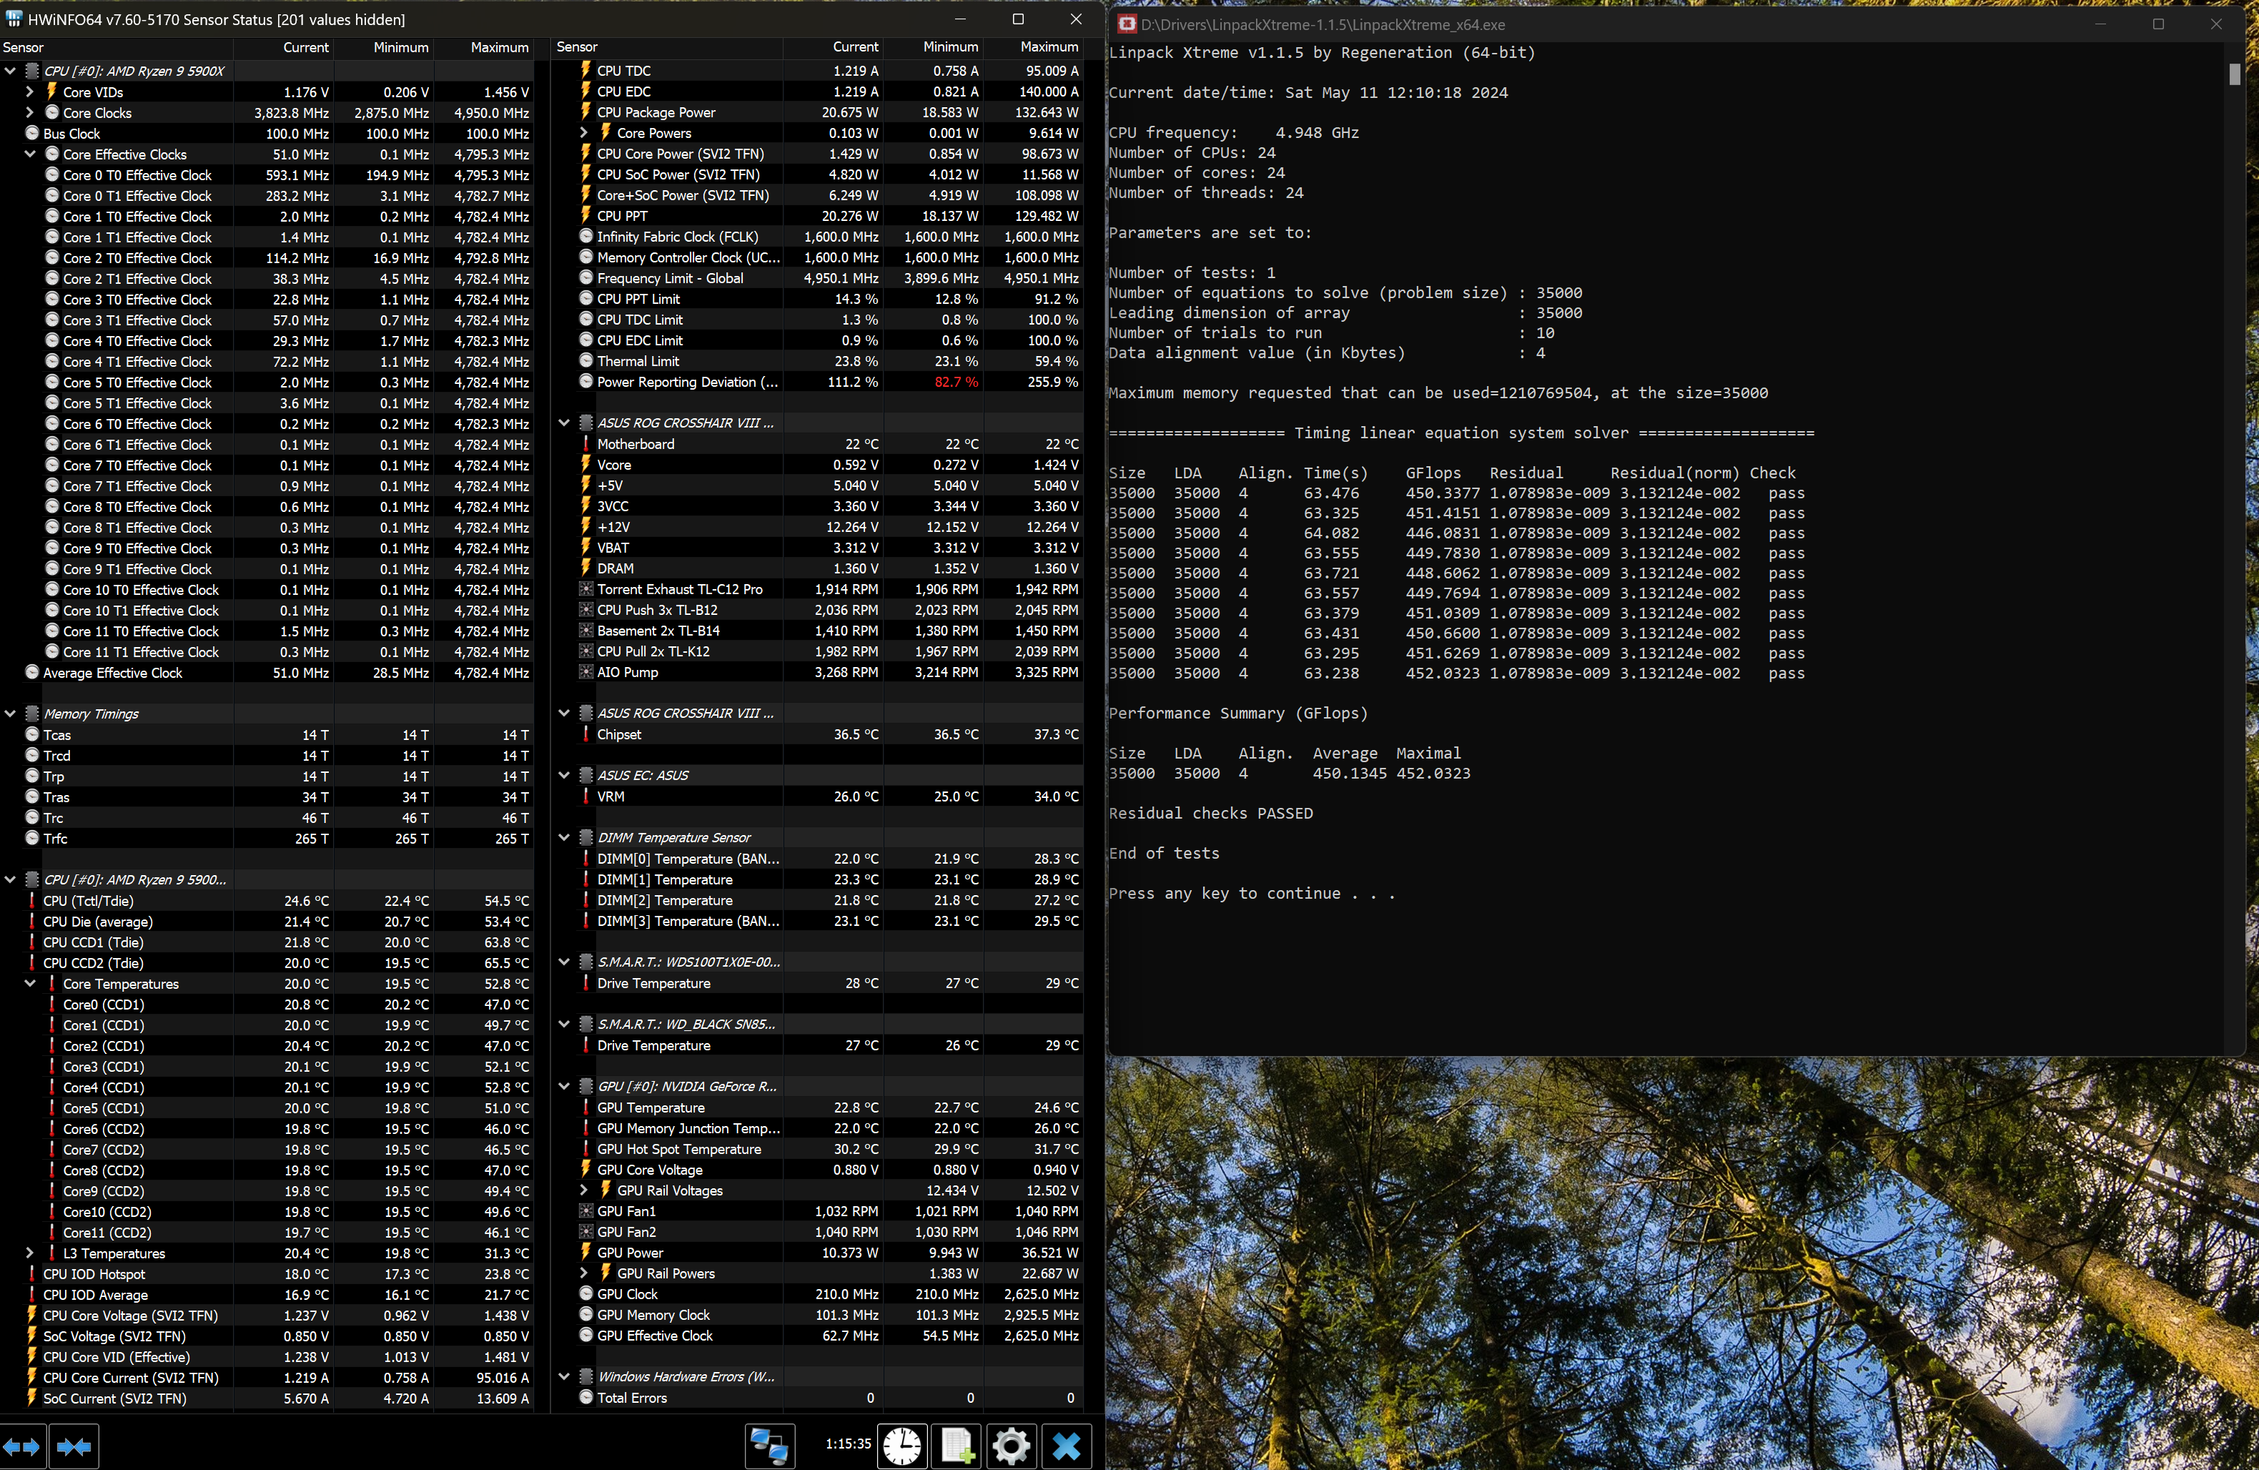Collapse the Core Effective Clocks node
Image resolution: width=2259 pixels, height=1470 pixels.
29,154
